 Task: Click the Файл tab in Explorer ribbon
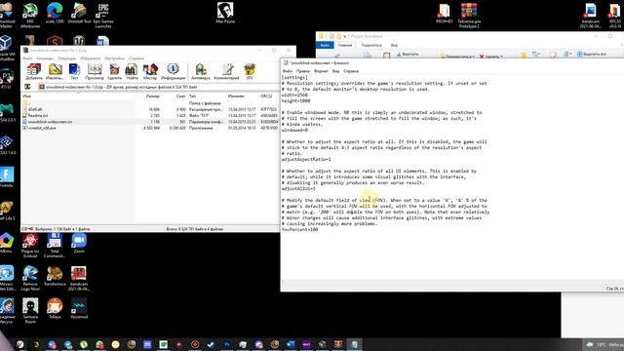(x=325, y=46)
